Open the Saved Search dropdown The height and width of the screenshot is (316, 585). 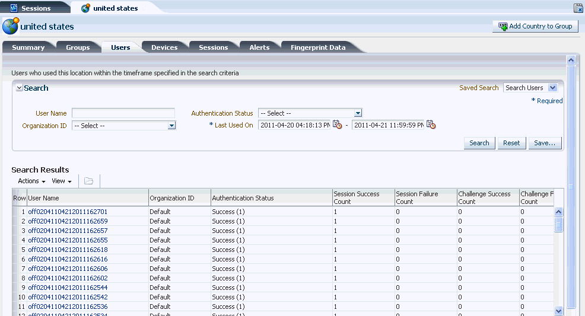[x=552, y=88]
